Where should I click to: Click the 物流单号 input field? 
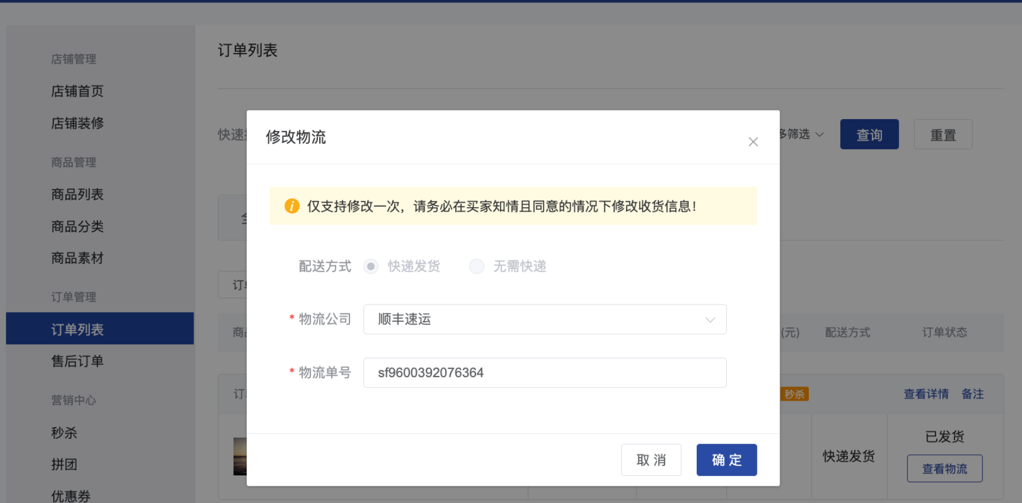(x=545, y=373)
